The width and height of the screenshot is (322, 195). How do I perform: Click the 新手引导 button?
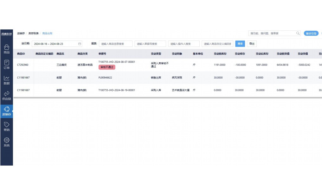311,34
